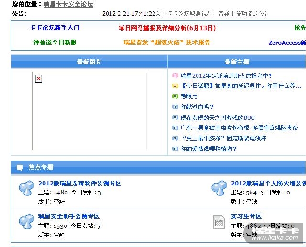Image resolution: width=306 pixels, height=247 pixels.
Task: Open topic 现在发现的天之刃游戏的BUG
Action: pos(218,118)
